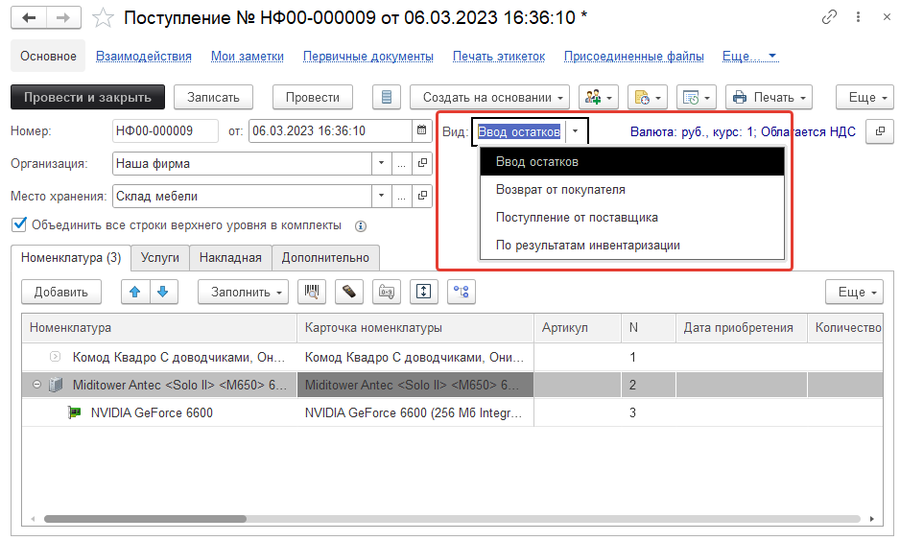Click the copy link icon in title bar
Screen dimensions: 900x541
coord(829,18)
